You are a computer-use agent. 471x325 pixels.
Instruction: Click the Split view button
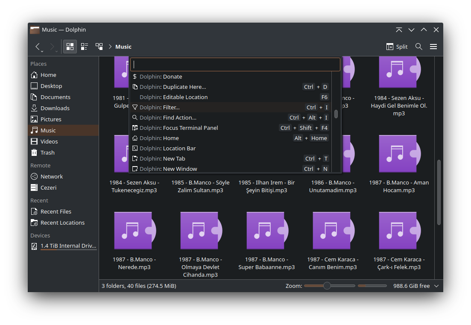[397, 47]
